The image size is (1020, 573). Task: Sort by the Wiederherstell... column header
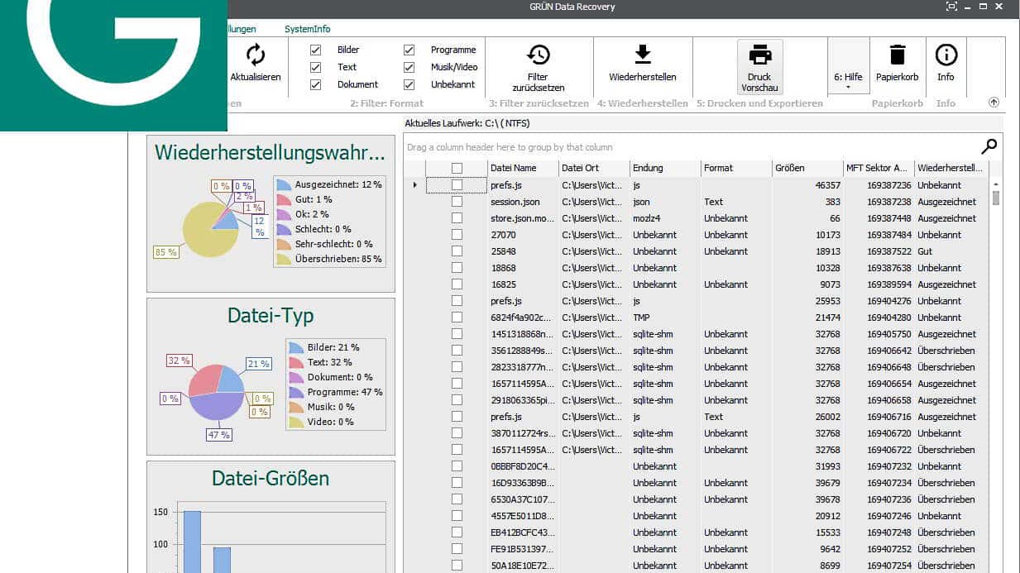951,168
